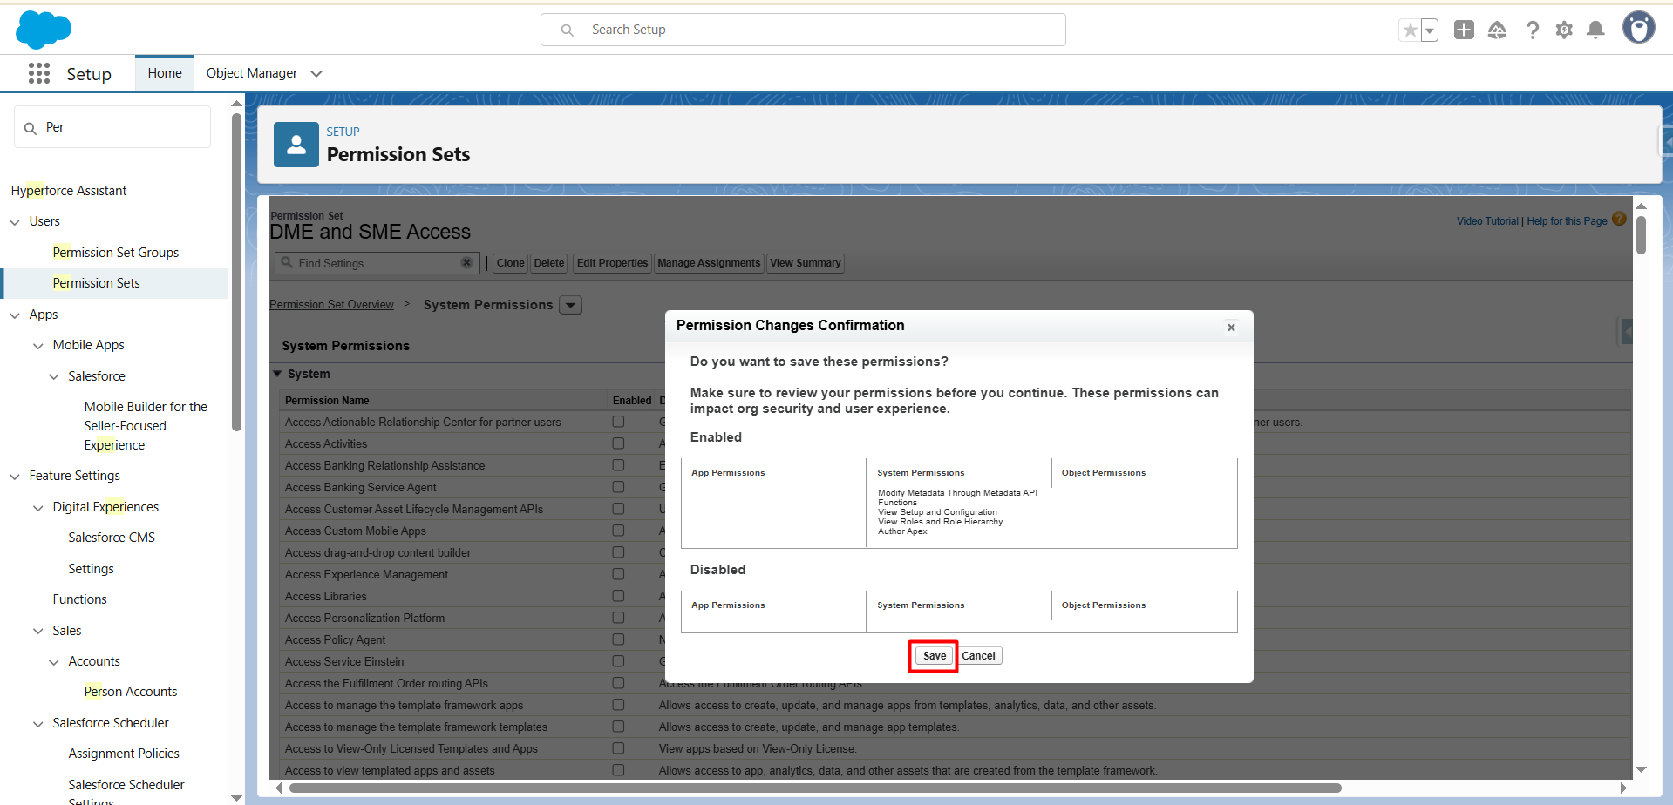Enable Access Banking Service Agent checkbox
Screen dimensions: 1673x805
618,487
